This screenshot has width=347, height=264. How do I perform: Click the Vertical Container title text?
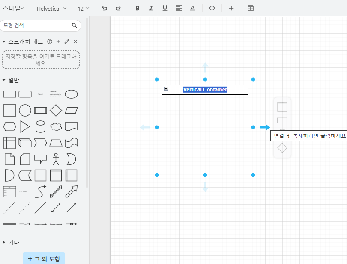(205, 90)
